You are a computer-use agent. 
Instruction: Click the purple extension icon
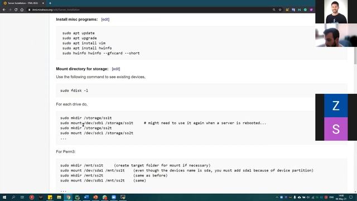point(311,10)
